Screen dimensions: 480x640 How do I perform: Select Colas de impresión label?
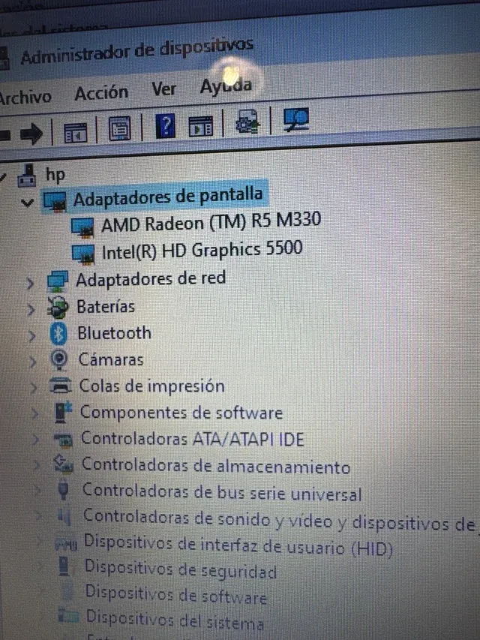151,386
